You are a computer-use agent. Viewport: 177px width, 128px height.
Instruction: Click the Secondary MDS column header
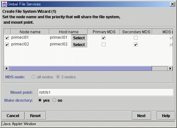point(136,32)
